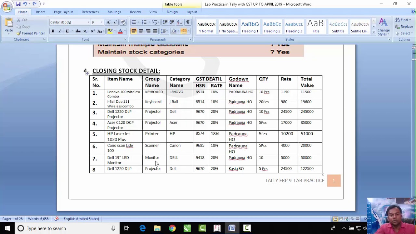Open the font name dropdown
The image size is (416, 234).
[x=88, y=22]
